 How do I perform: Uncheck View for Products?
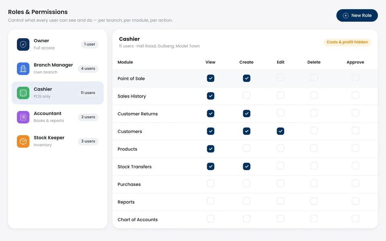click(210, 149)
